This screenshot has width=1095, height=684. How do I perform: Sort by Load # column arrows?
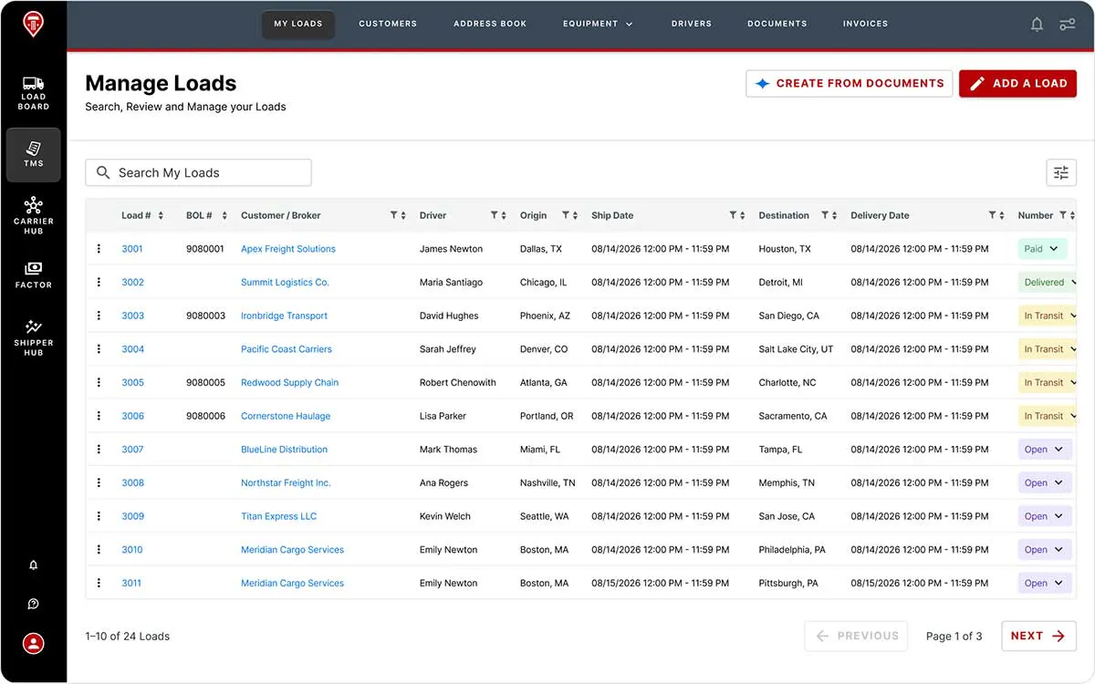161,215
